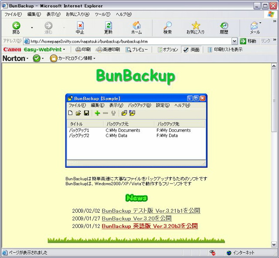Click the Forward (進む) navigation button
The width and height of the screenshot is (279, 258).
pyautogui.click(x=48, y=28)
